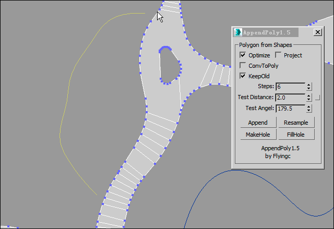Image resolution: width=334 pixels, height=229 pixels.
Task: Decrease Steps with down spinner arrow
Action: point(308,89)
